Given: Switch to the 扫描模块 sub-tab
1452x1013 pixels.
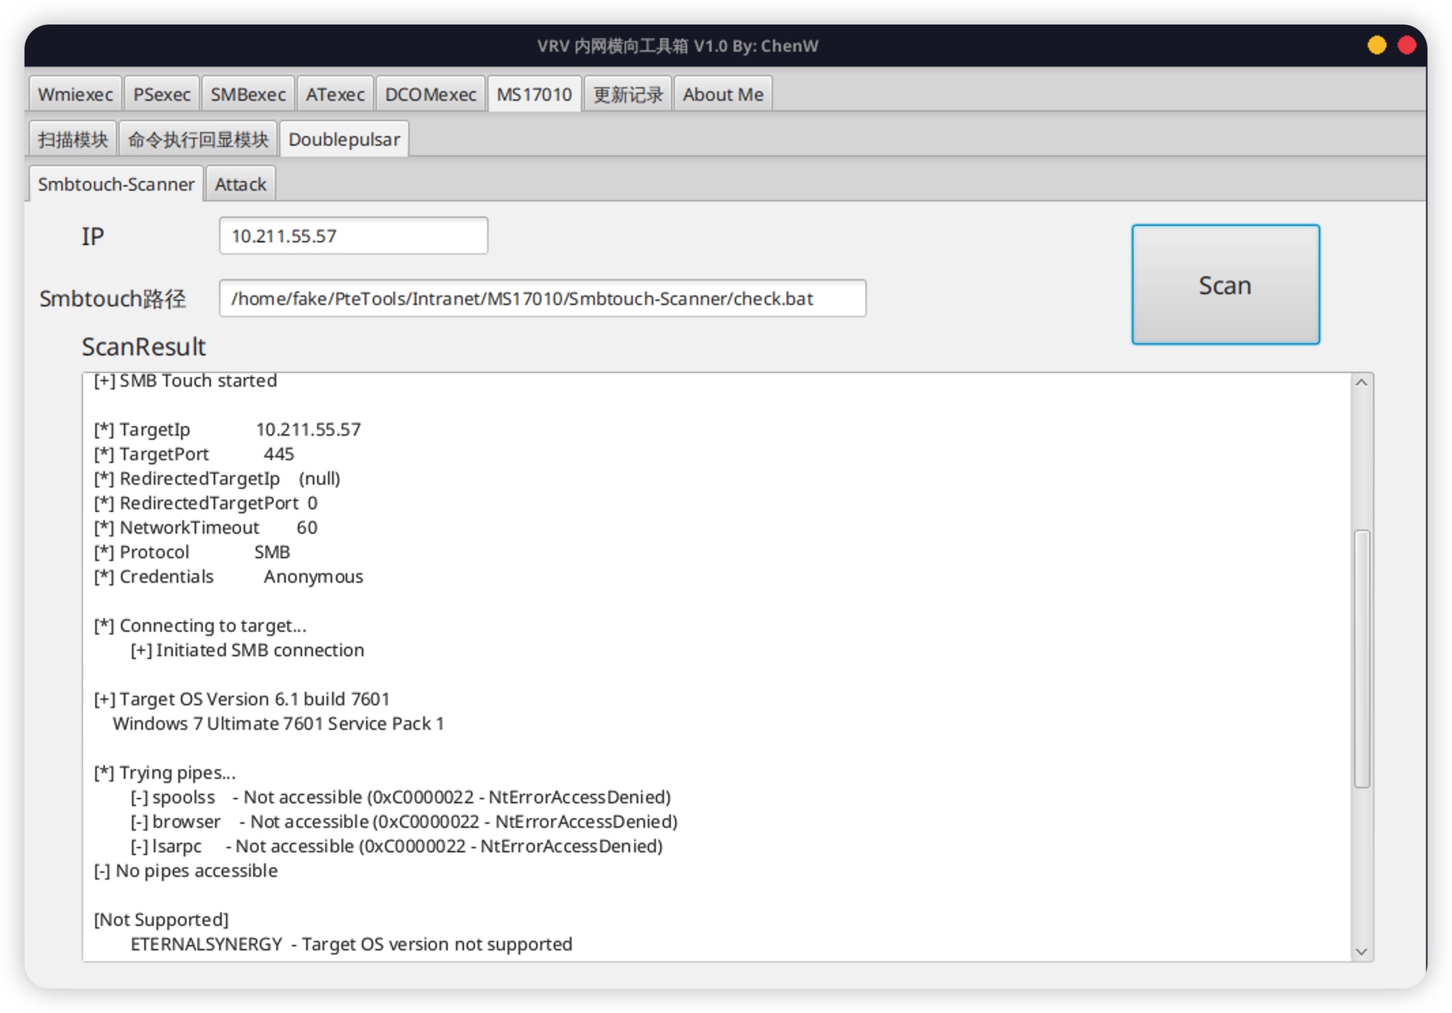Looking at the screenshot, I should (x=73, y=140).
